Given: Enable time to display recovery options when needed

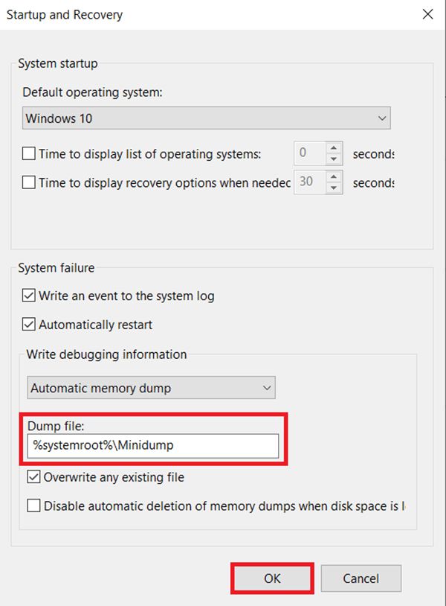Looking at the screenshot, I should tap(28, 182).
